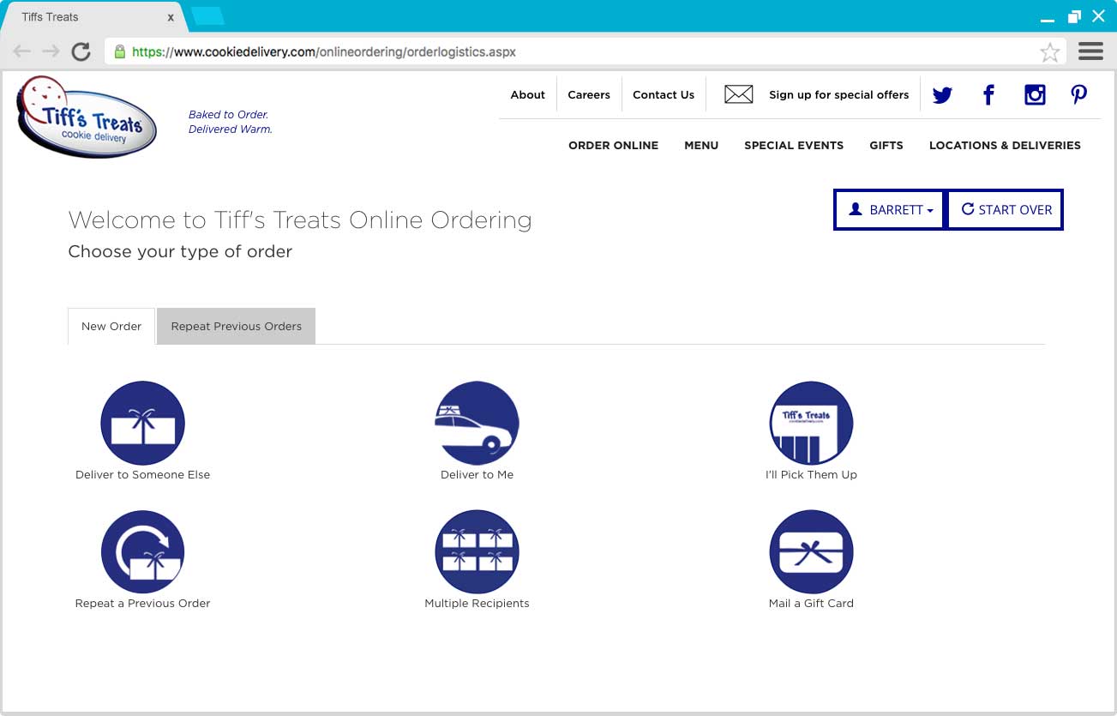Open a new browser tab
Image resolution: width=1117 pixels, height=716 pixels.
tap(207, 15)
